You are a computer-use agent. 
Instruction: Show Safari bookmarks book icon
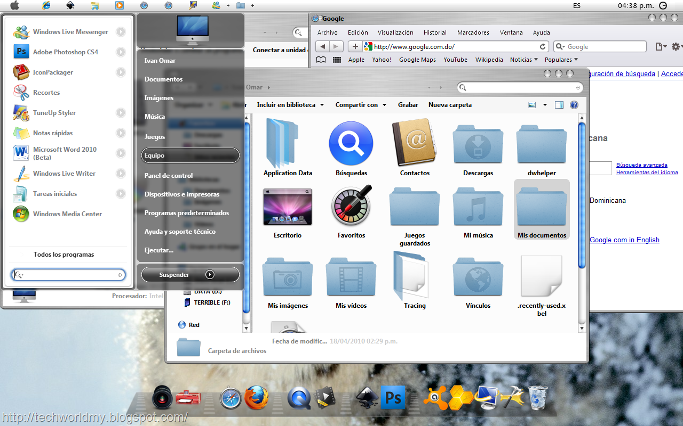point(321,60)
